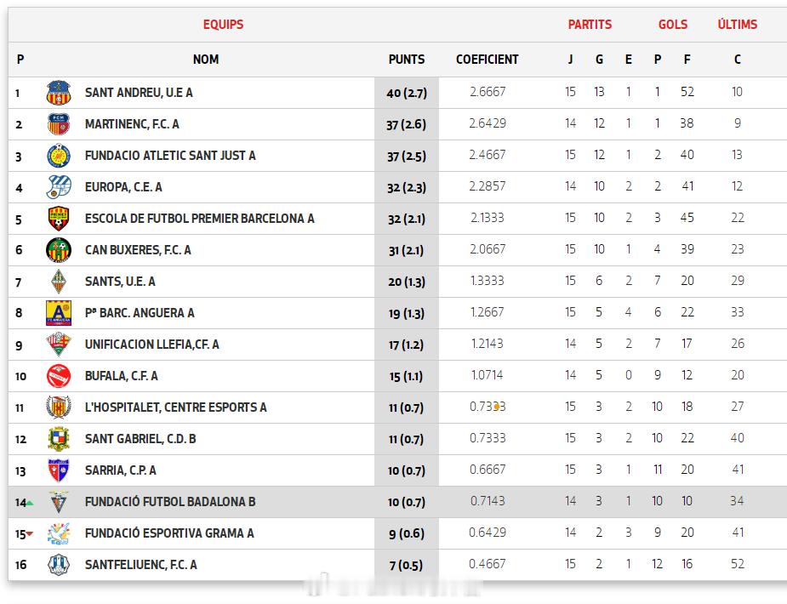The width and height of the screenshot is (787, 604).
Task: Click points cell 9 (0.6)
Action: click(407, 533)
